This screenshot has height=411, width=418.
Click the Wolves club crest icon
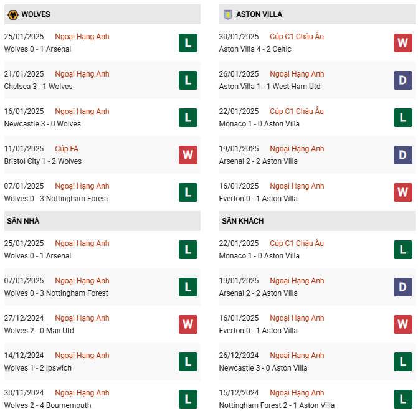click(12, 14)
